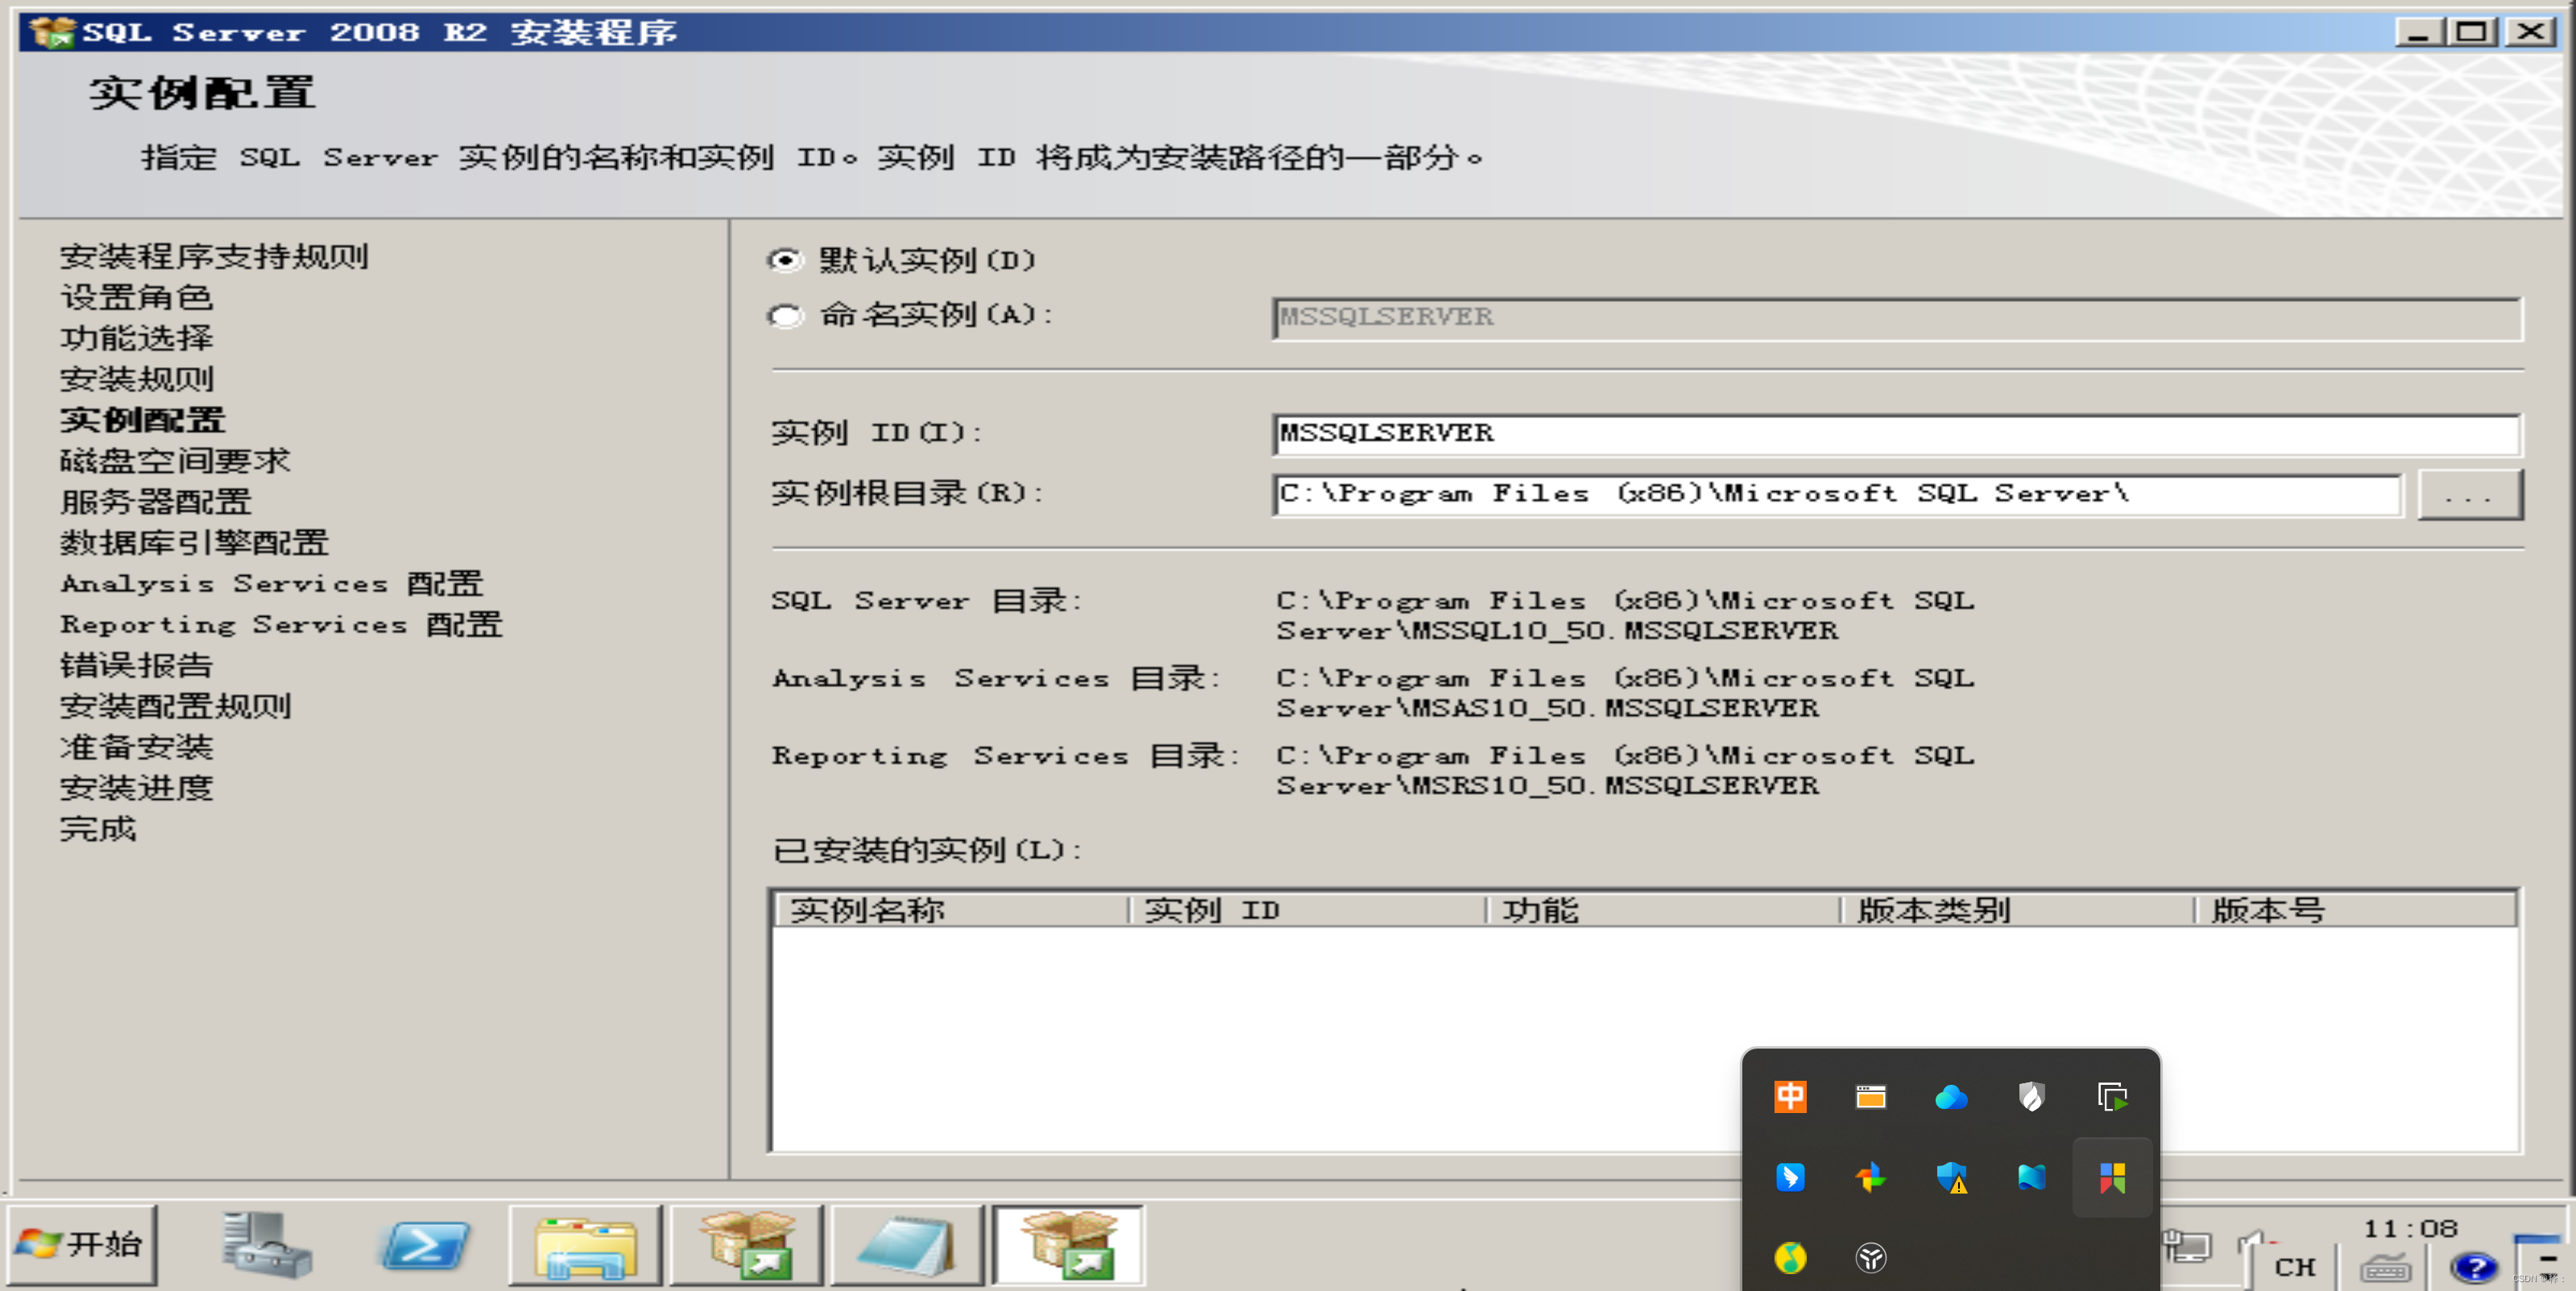Click the black circular three-spoke tray icon
The width and height of the screenshot is (2576, 1291).
click(1871, 1257)
